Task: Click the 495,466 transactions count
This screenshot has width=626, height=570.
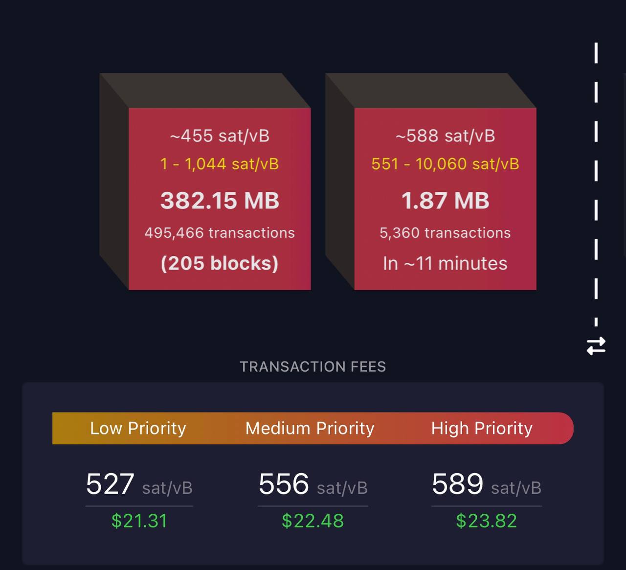Action: 220,233
